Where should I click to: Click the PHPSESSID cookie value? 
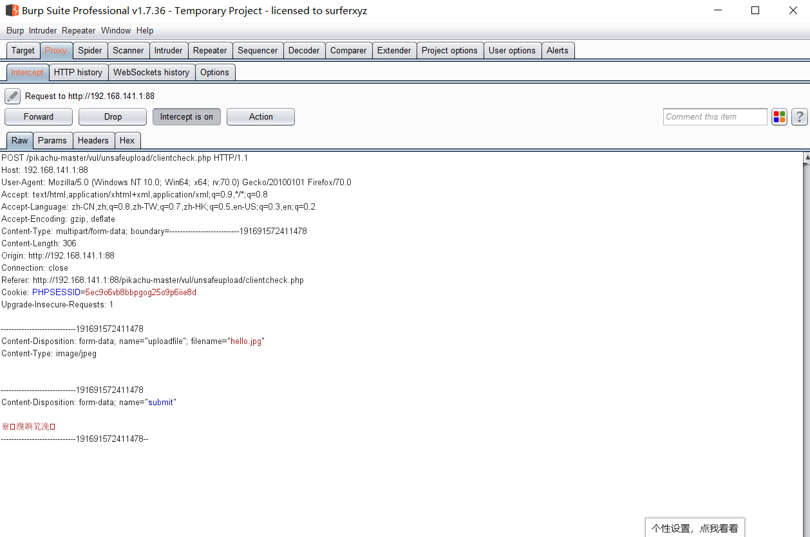pyautogui.click(x=141, y=292)
